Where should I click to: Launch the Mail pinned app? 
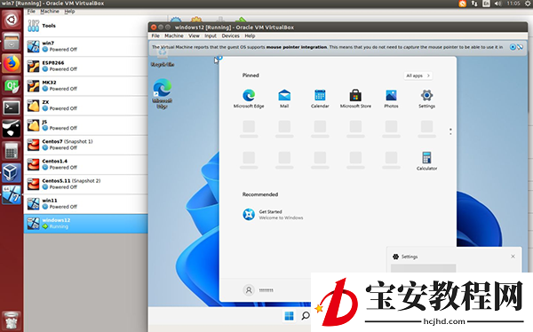coord(284,99)
